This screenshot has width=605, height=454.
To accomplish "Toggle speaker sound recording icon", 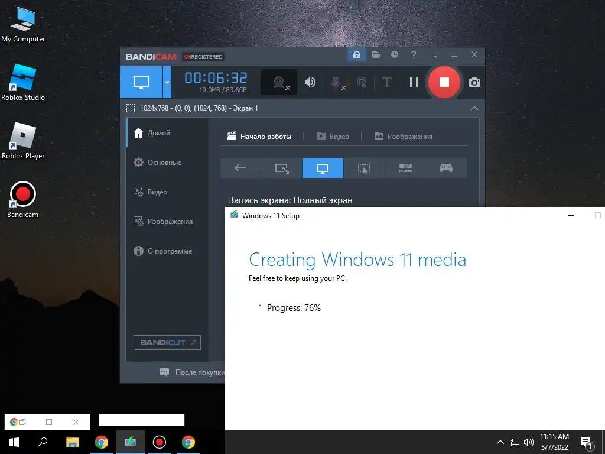I will coord(310,82).
